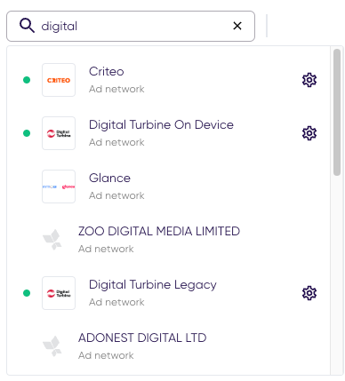Click the search magnifier icon
The height and width of the screenshot is (381, 345).
(27, 26)
